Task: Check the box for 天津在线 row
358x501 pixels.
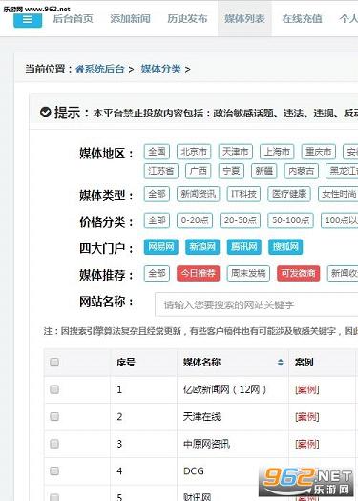Action: coord(54,417)
